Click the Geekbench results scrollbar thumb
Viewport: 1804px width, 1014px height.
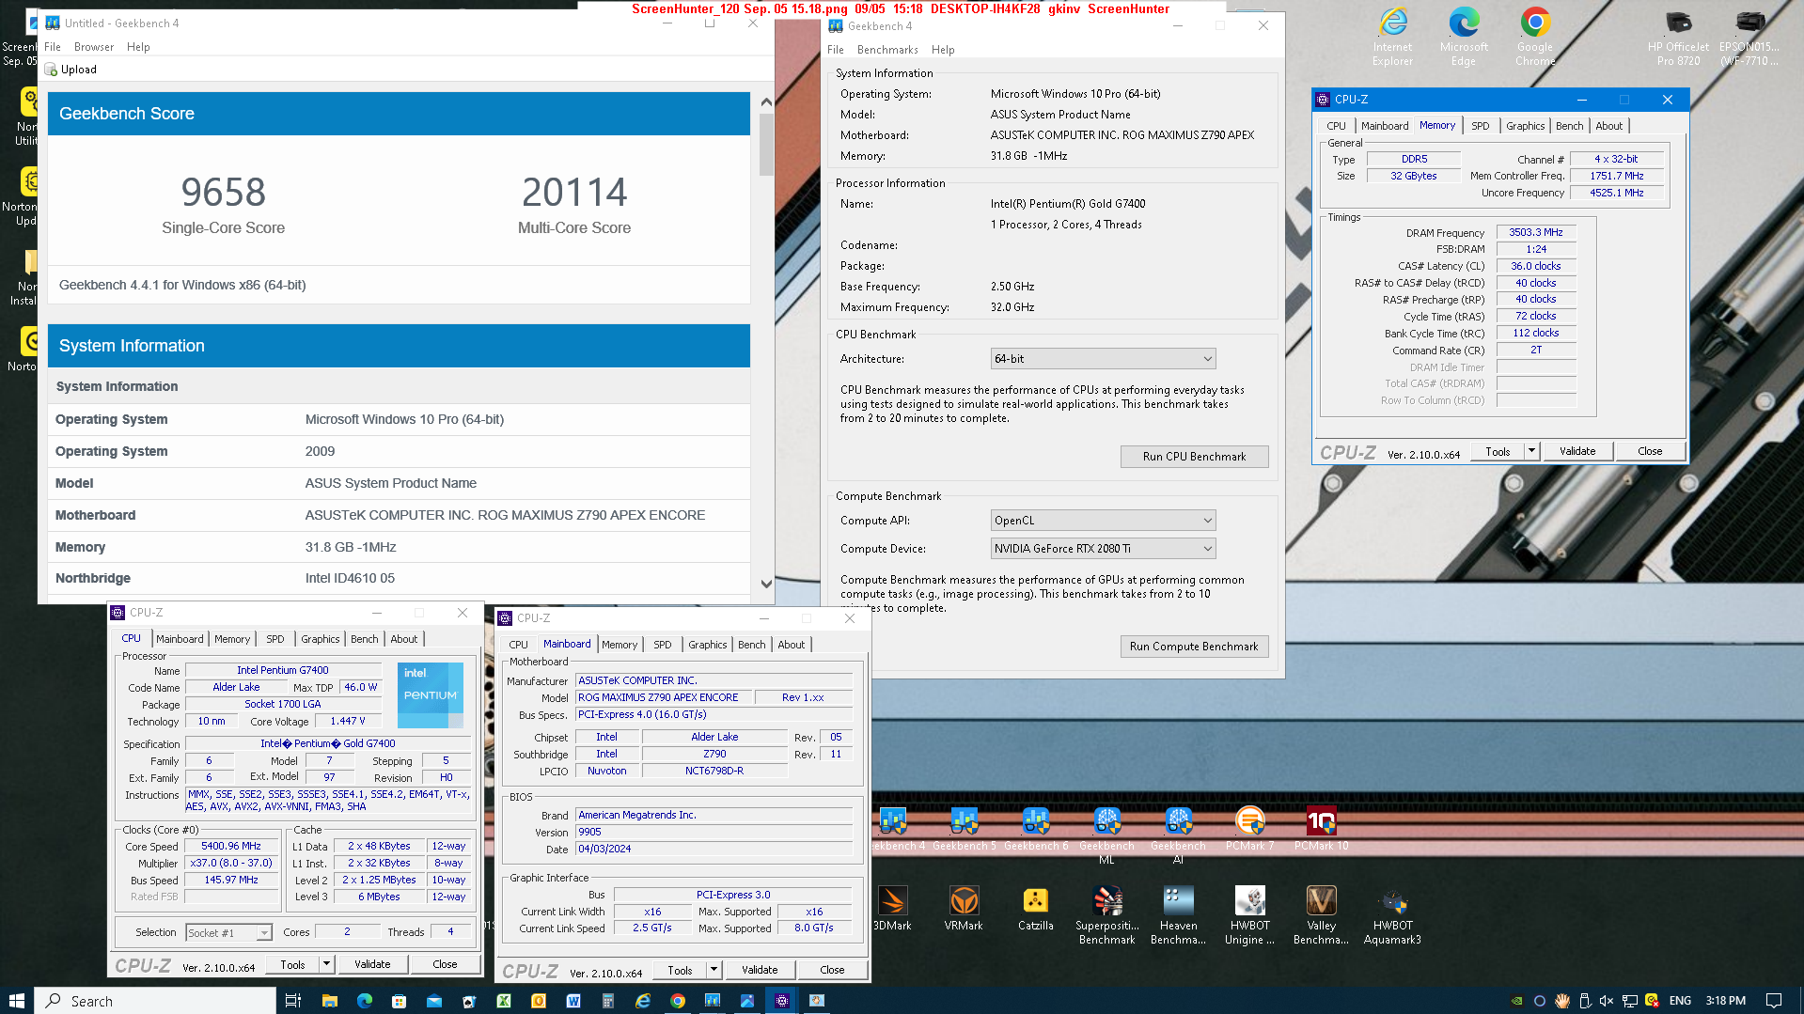[x=766, y=145]
